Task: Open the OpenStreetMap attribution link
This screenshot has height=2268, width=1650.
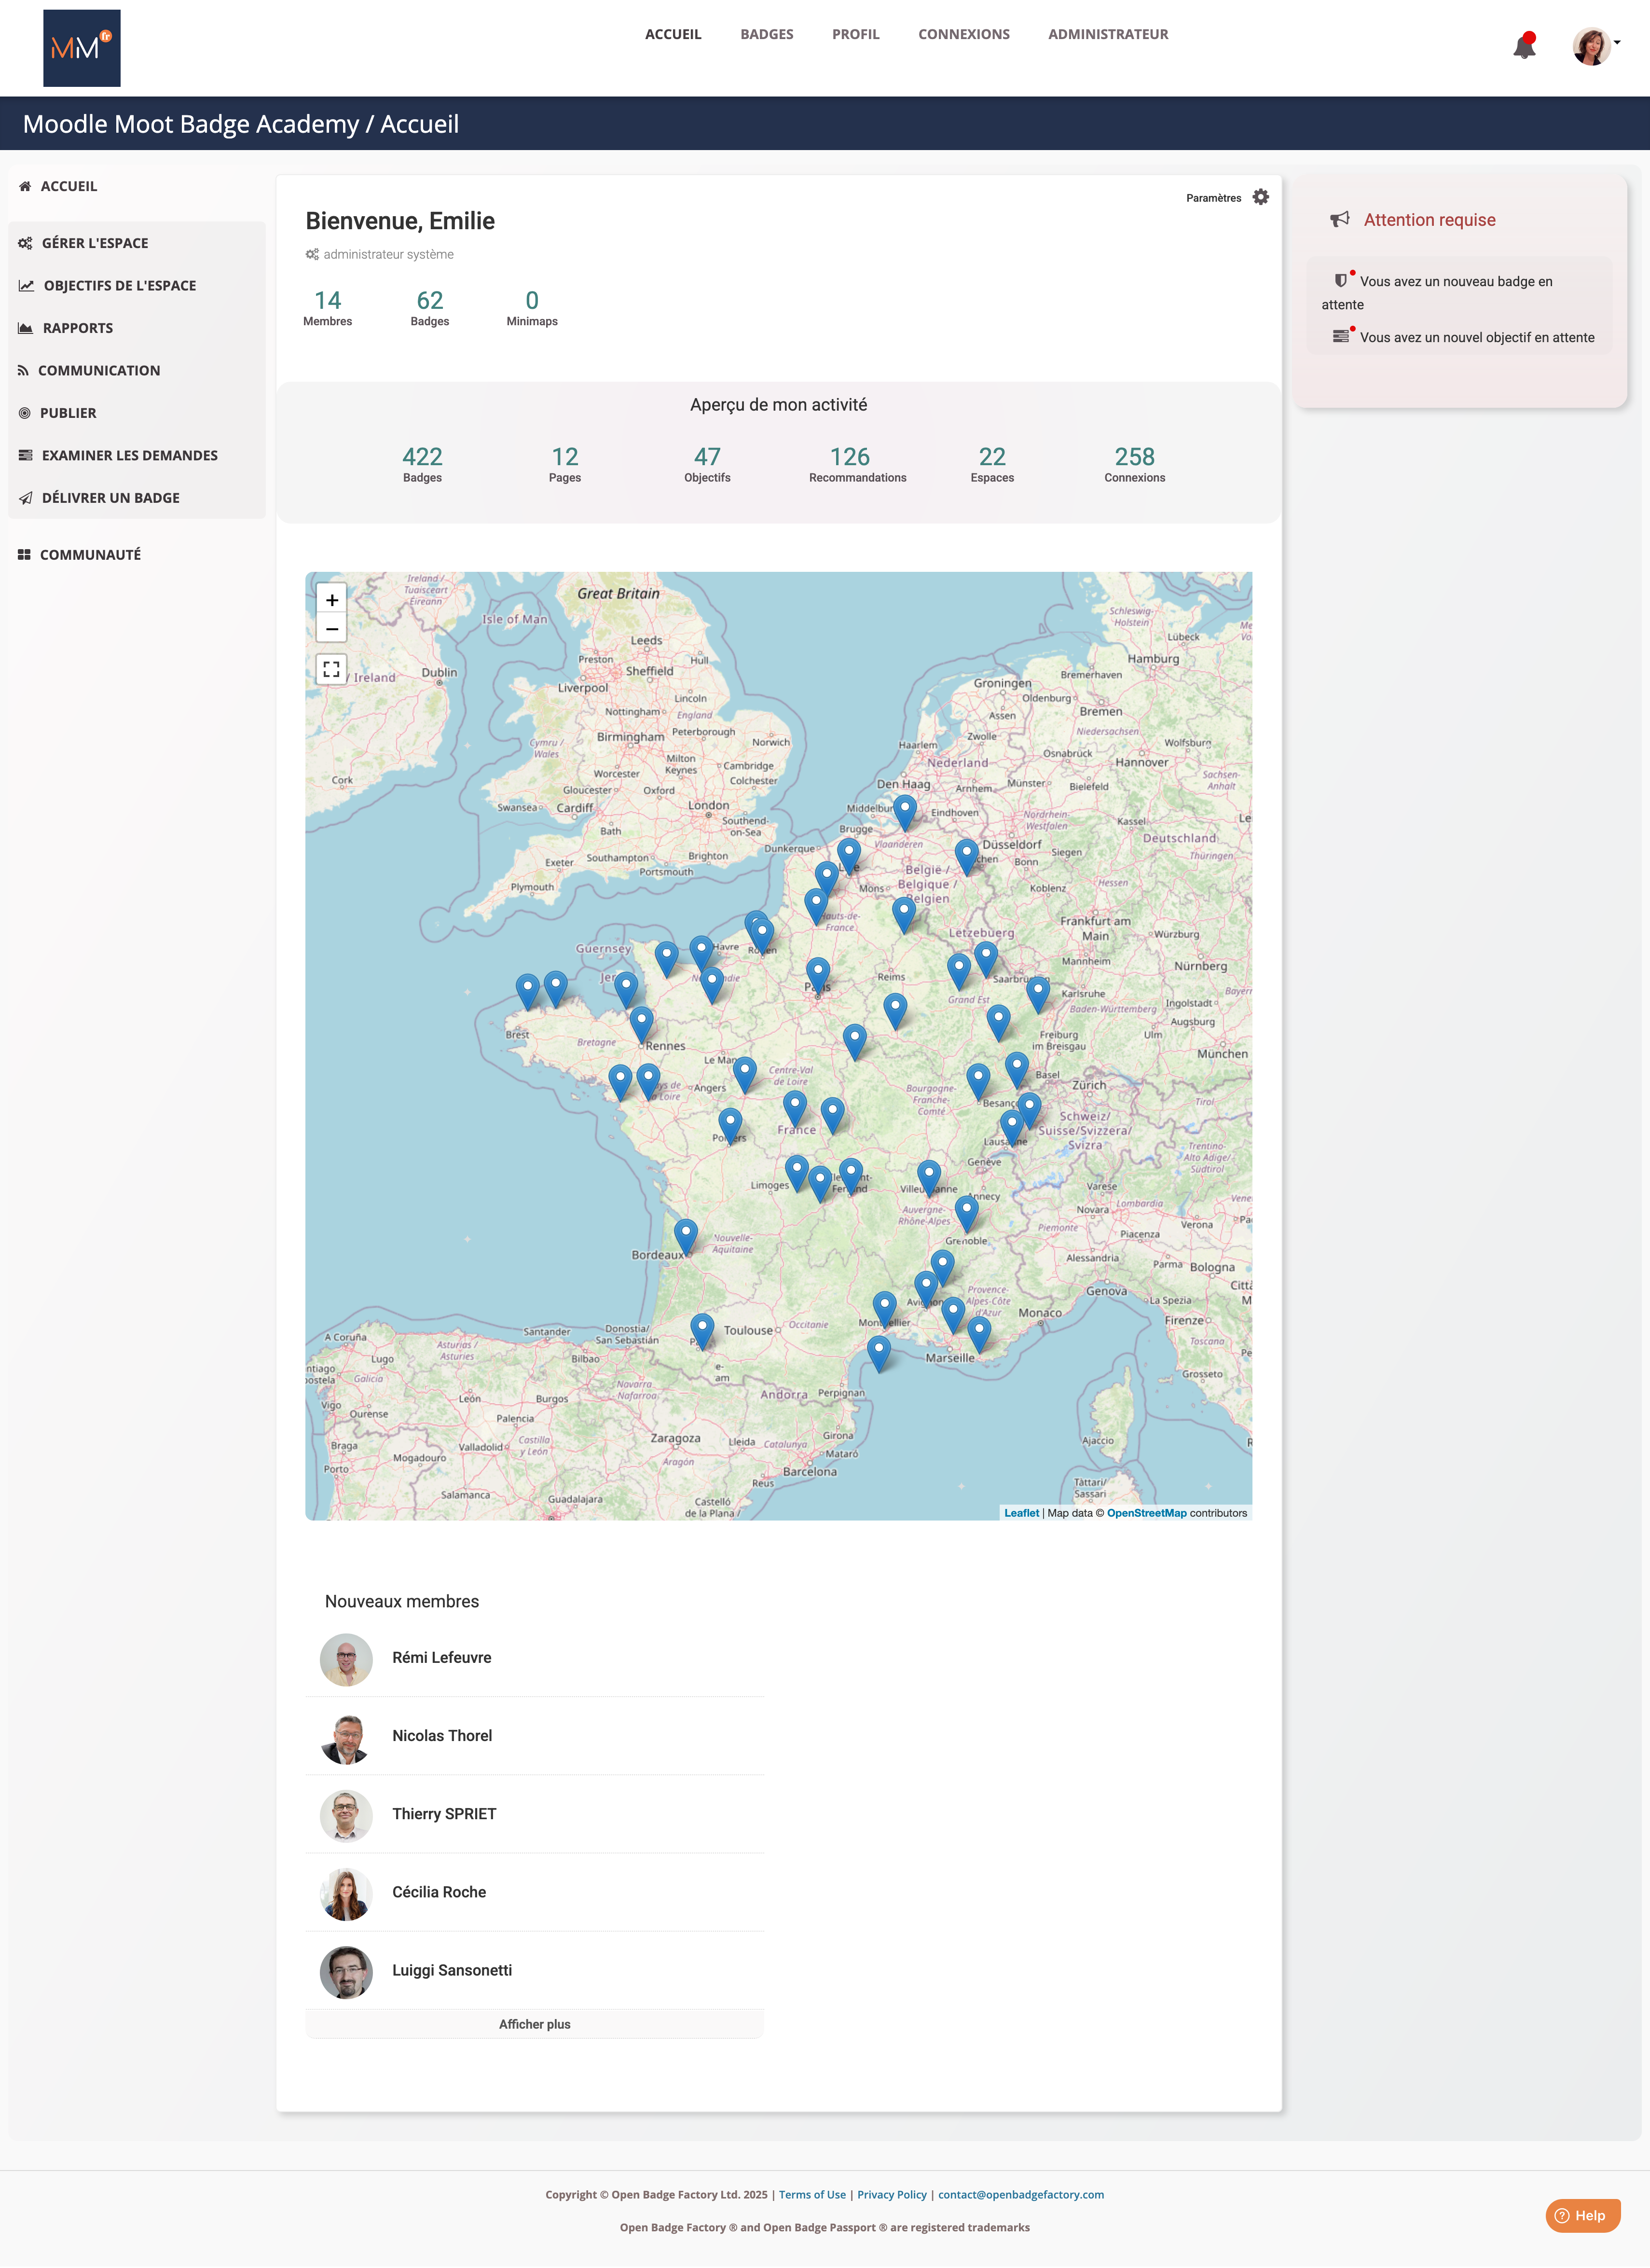Action: 1146,1513
